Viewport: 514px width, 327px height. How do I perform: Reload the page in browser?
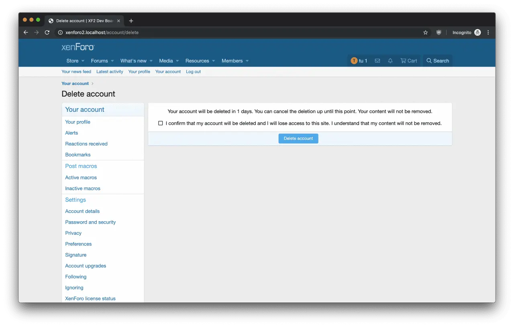tap(47, 32)
